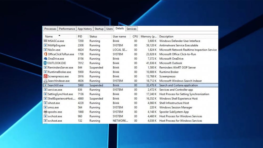Sort by the Status column header
Screen dimensions: 263x148
100,36
